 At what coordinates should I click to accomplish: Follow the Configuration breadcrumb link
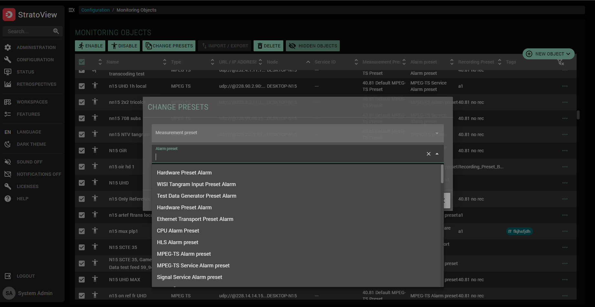coord(95,10)
